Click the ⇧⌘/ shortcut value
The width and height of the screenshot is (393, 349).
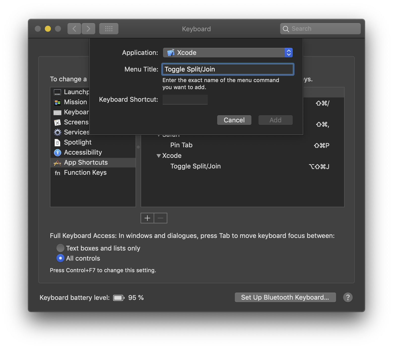tap(323, 103)
